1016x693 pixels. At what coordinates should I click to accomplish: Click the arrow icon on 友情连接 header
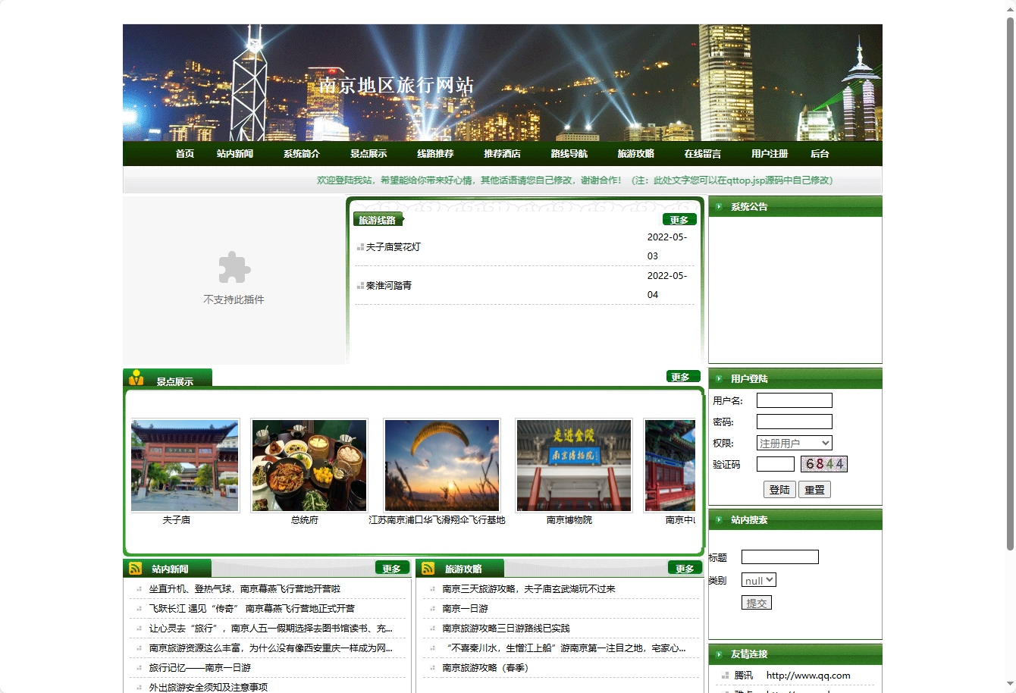717,654
